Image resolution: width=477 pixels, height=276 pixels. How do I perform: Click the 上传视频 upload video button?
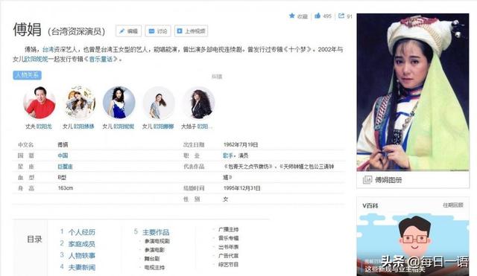(191, 31)
